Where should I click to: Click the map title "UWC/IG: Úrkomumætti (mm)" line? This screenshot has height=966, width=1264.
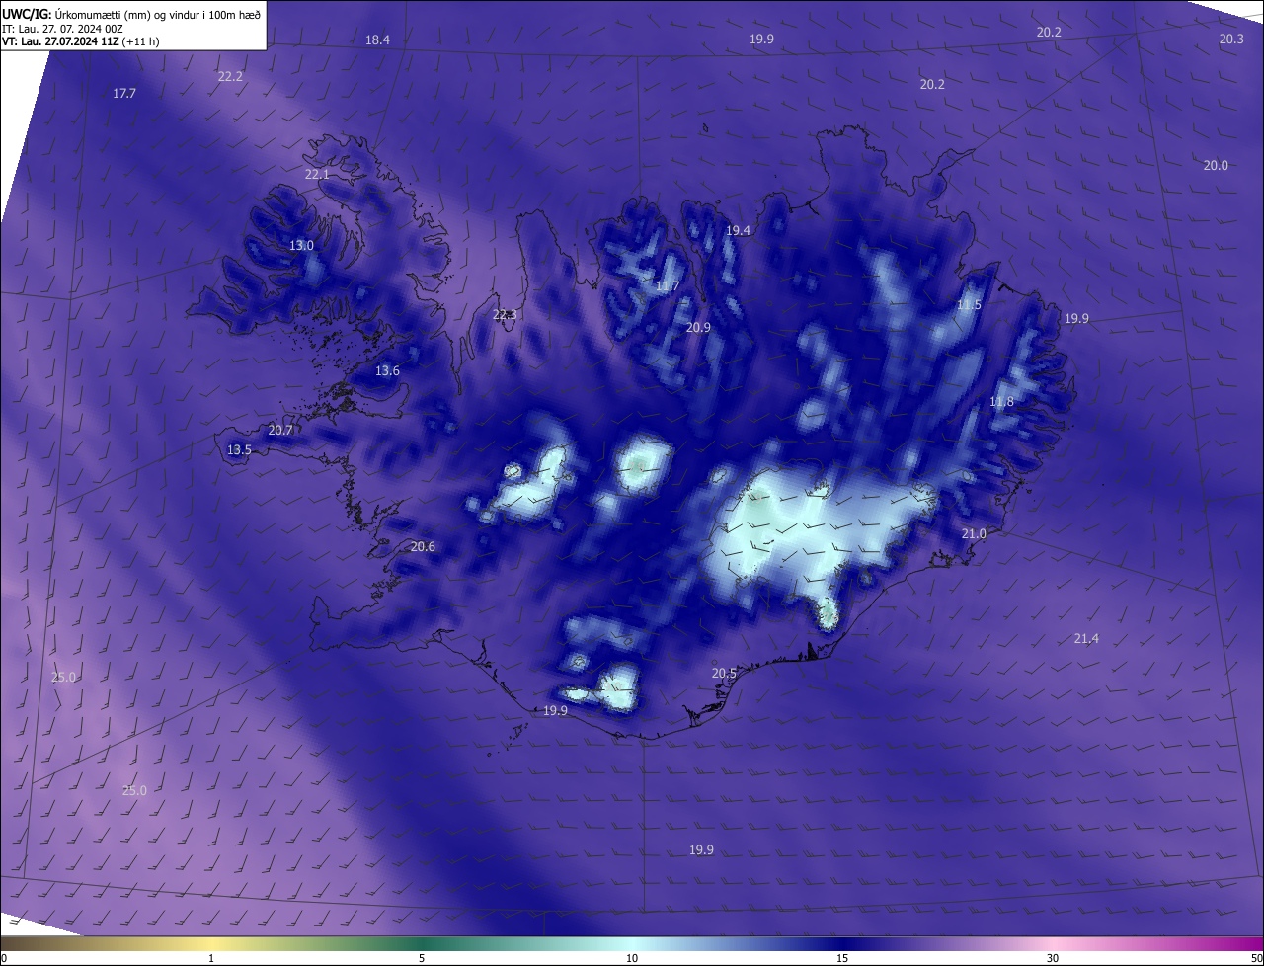(x=131, y=13)
